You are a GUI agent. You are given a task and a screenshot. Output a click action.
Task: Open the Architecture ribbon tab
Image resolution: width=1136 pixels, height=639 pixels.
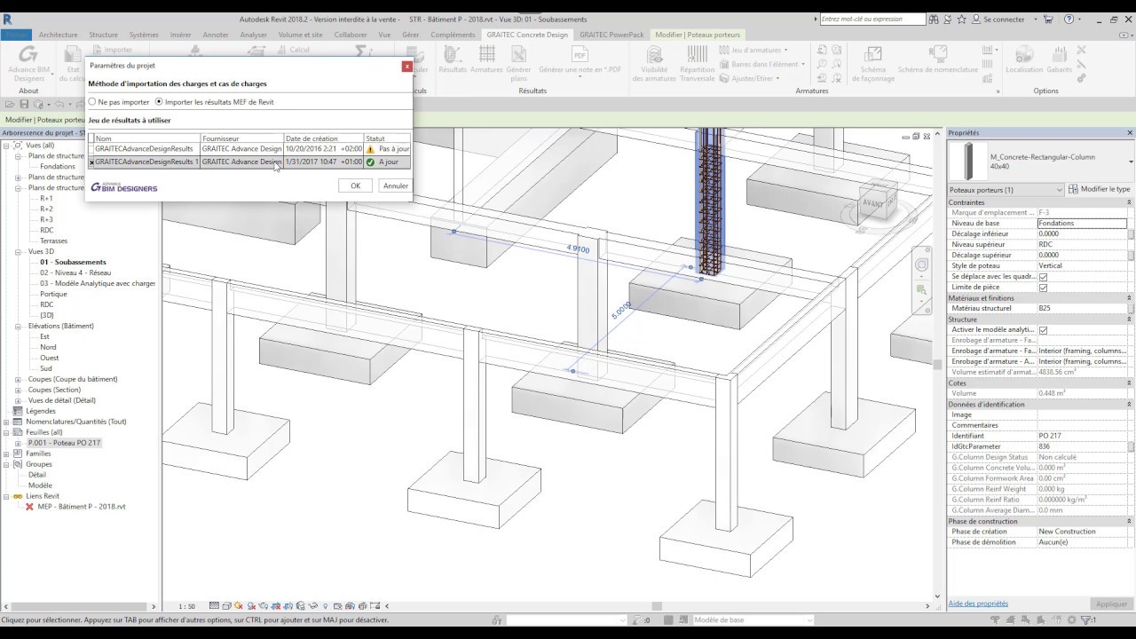[59, 35]
